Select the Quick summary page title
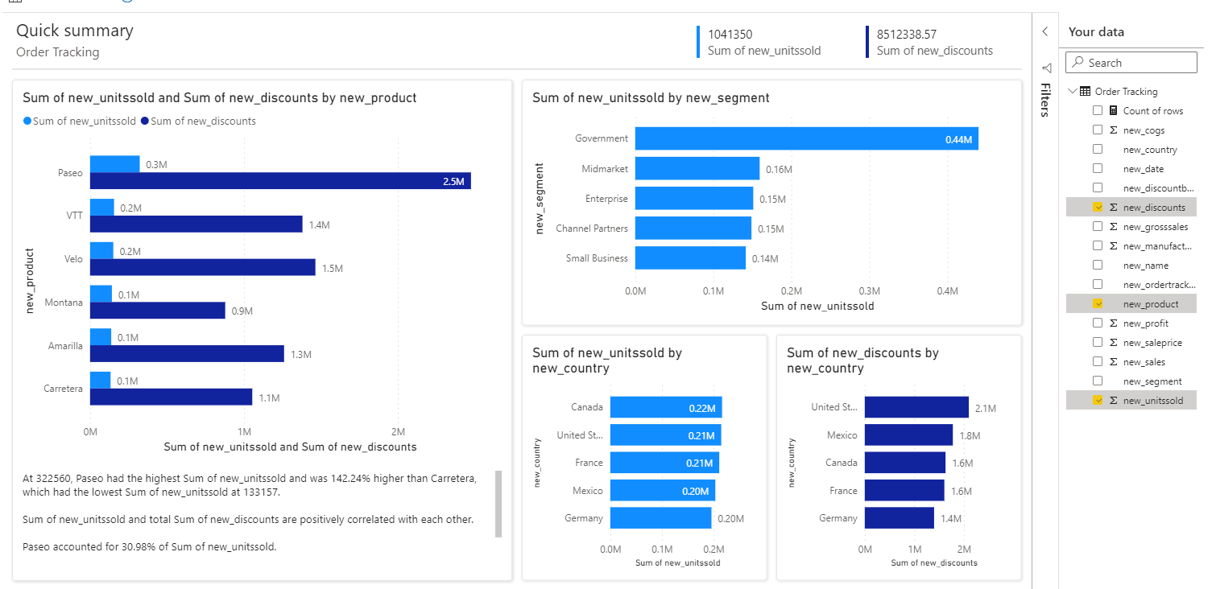This screenshot has height=589, width=1216. coord(74,31)
